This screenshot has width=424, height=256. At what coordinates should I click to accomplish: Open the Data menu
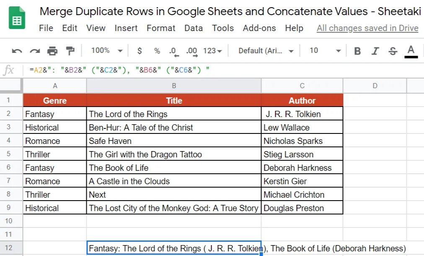(194, 28)
